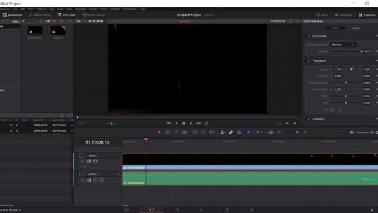Open the viewer zoom Fit dropdown
This screenshot has height=213, width=378.
pyautogui.click(x=81, y=21)
